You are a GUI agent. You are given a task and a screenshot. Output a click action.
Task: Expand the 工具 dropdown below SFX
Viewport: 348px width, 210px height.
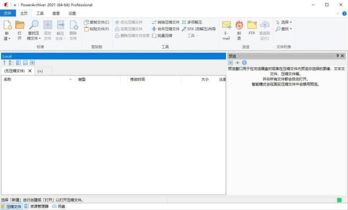coord(193,35)
